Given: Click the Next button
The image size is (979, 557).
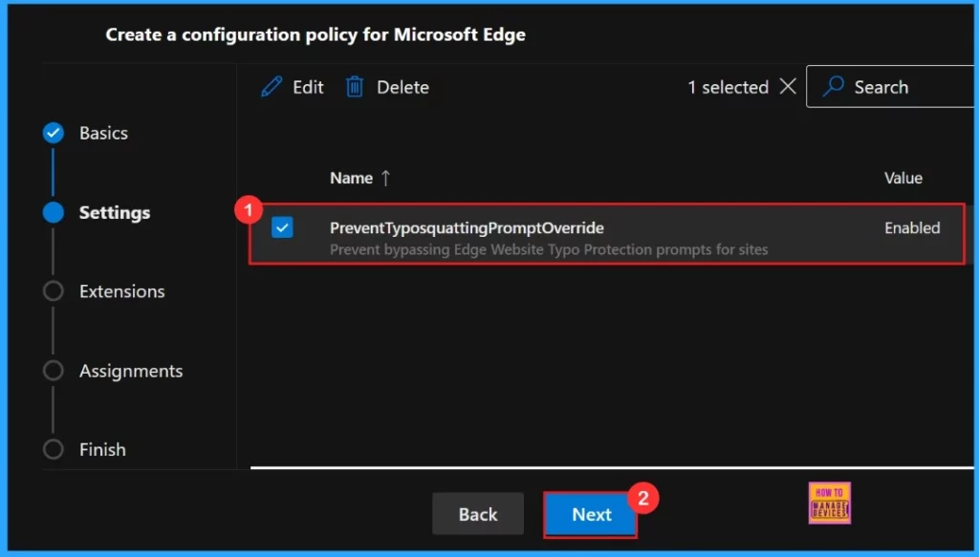Looking at the screenshot, I should (x=591, y=515).
